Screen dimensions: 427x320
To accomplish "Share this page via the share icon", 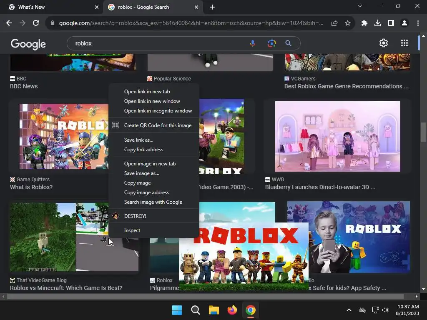I will [334, 23].
